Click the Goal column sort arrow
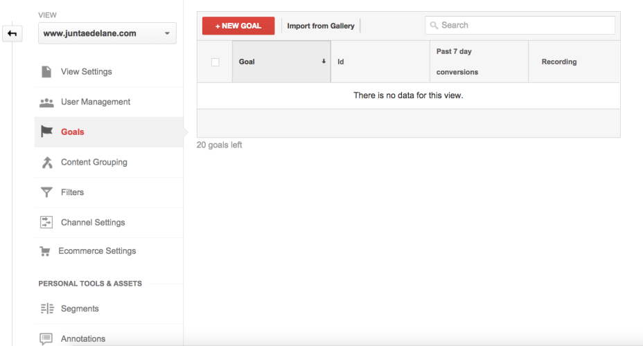This screenshot has height=346, width=643. pyautogui.click(x=324, y=62)
